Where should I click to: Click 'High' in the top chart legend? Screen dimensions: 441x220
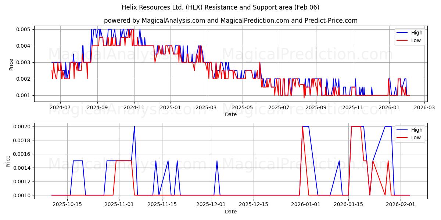(417, 33)
